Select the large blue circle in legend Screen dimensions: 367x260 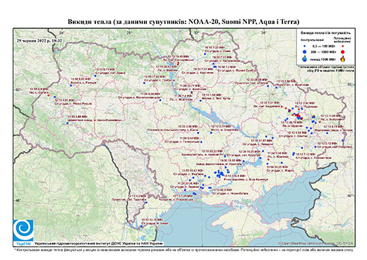(305, 52)
